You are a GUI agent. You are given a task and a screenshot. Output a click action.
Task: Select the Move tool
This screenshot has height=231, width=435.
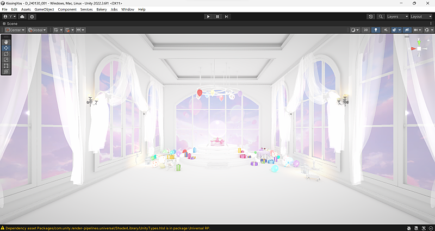6,48
